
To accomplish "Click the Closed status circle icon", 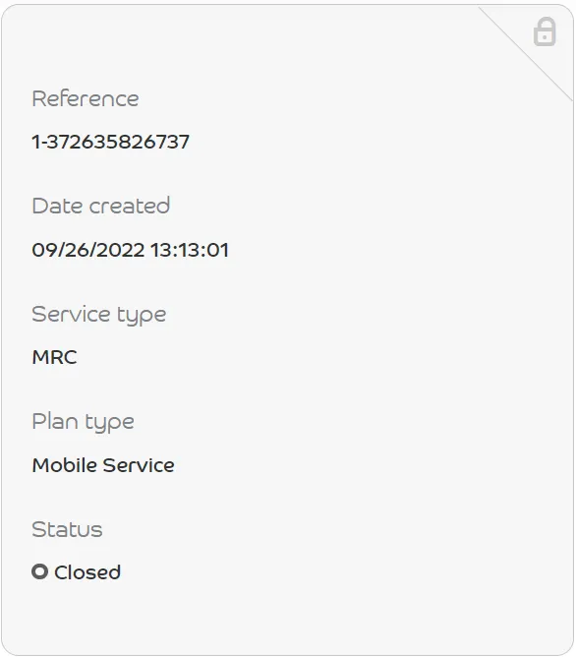I will point(40,571).
